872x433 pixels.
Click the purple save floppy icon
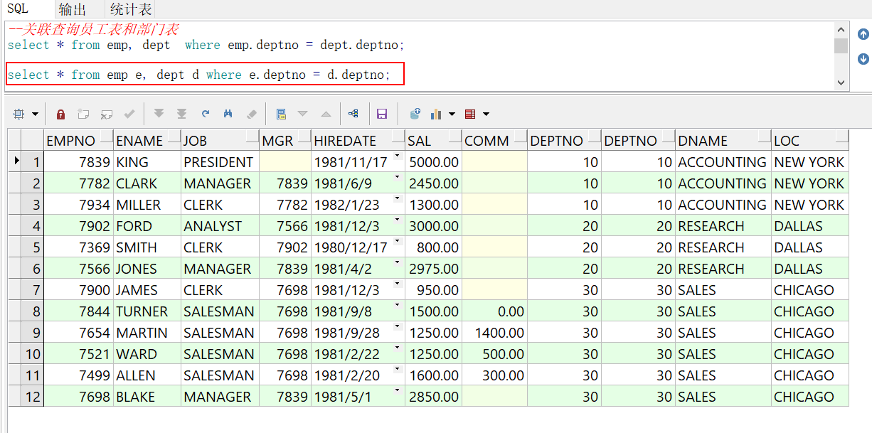(x=382, y=114)
